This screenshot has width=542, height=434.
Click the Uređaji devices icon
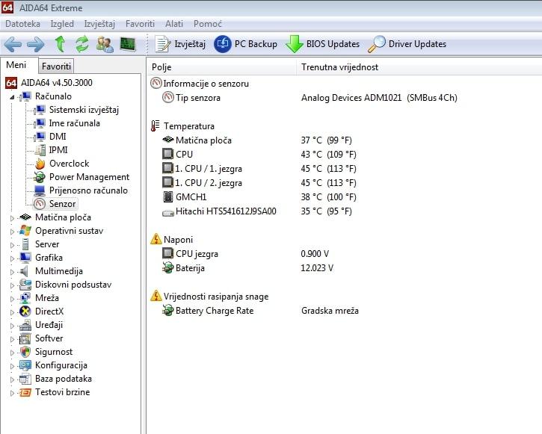click(25, 325)
